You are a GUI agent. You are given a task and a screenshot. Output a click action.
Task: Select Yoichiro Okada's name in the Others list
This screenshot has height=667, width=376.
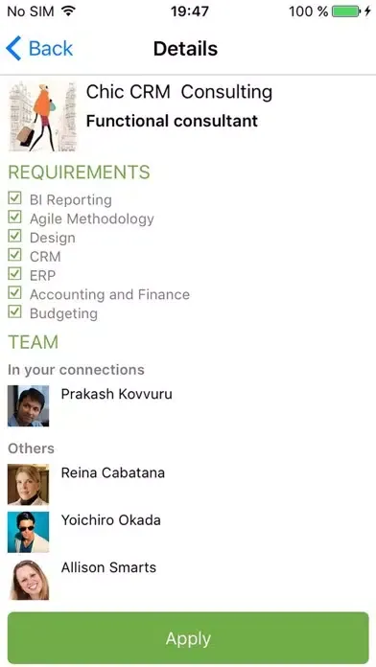[x=110, y=519]
